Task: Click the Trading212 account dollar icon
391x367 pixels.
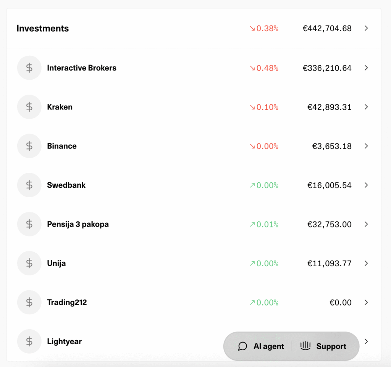Action: [29, 303]
